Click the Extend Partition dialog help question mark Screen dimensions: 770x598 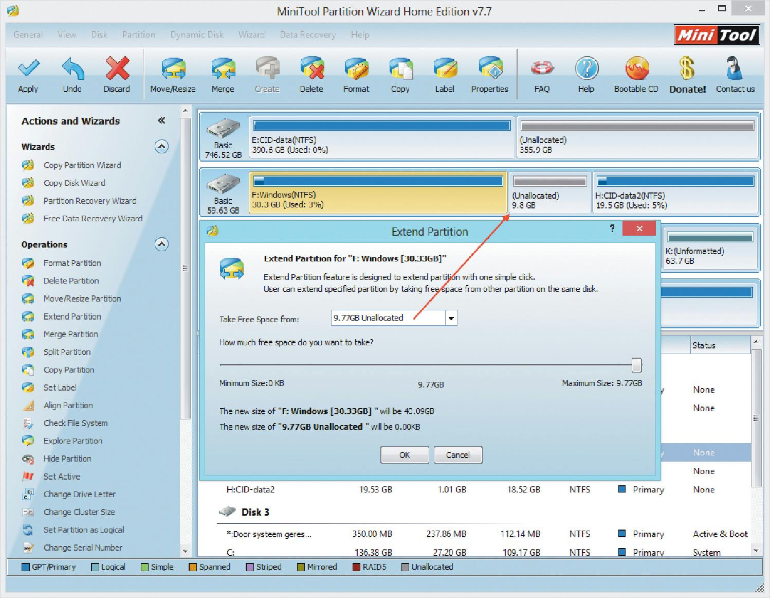point(612,228)
